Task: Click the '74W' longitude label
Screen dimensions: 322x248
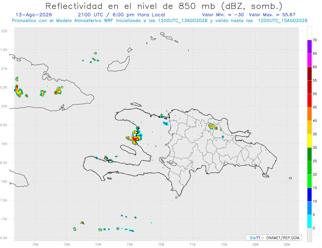Action: [x=98, y=244]
